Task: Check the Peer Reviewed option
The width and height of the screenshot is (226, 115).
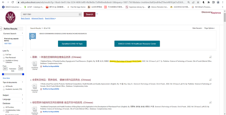Action: 4,57
